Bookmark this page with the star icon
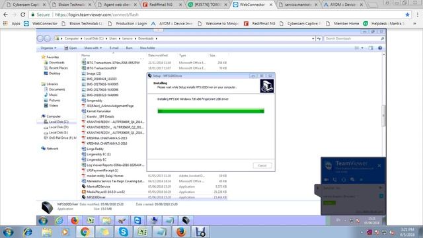Image resolution: width=423 pixels, height=238 pixels. click(407, 15)
